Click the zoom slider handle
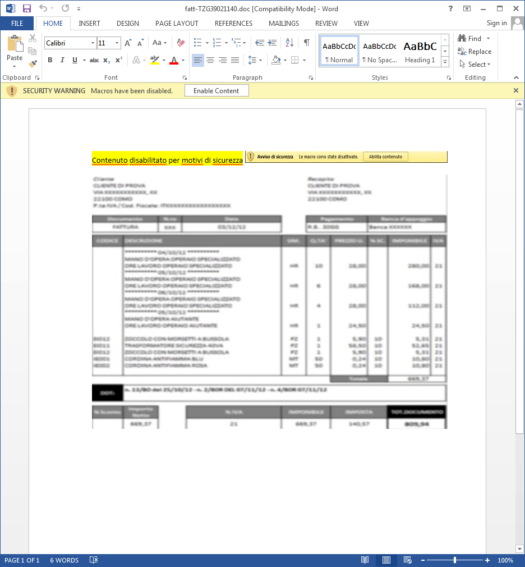 (454, 560)
